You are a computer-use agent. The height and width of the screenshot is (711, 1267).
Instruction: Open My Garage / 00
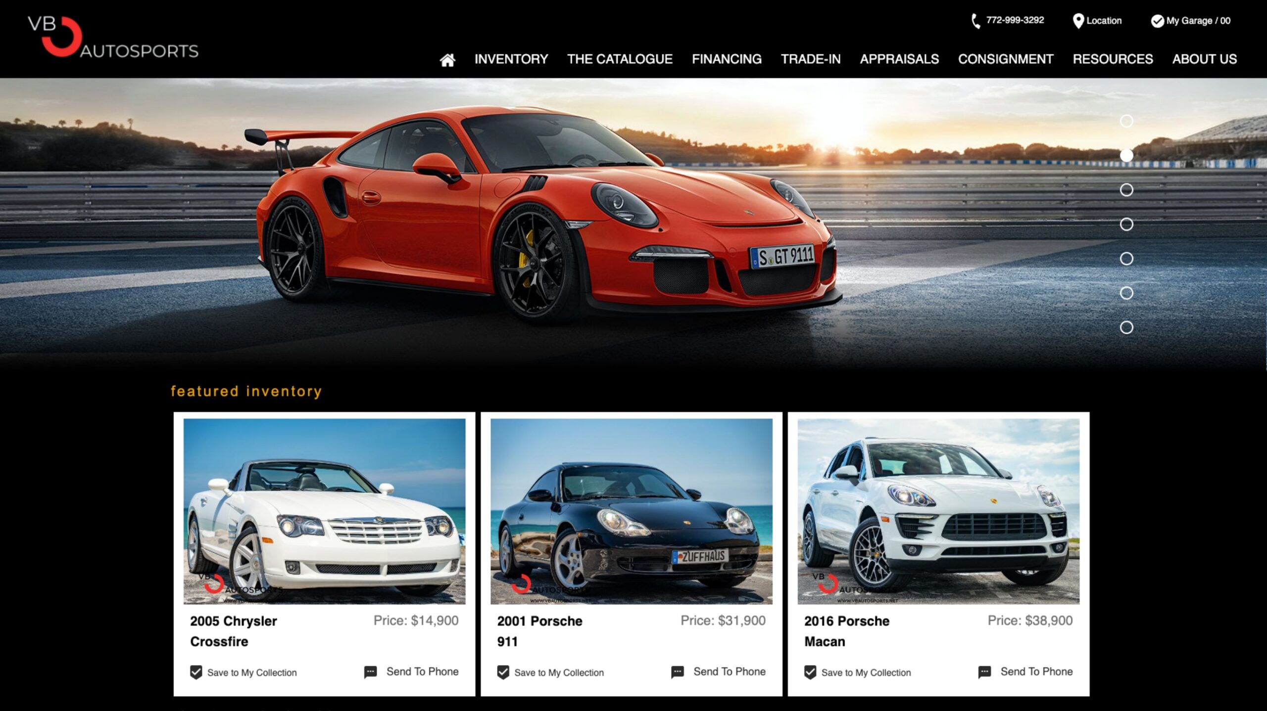pyautogui.click(x=1198, y=21)
